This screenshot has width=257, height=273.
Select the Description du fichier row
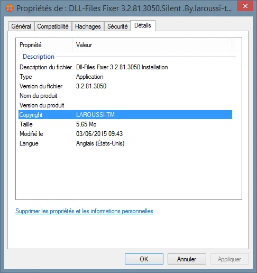(125, 67)
